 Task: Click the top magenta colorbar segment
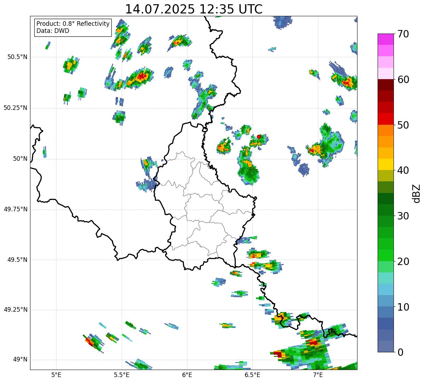385,39
